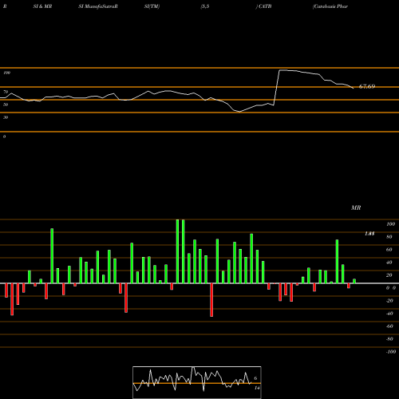This screenshot has height=399, width=399.
Task: Click the endpoint of the white RSI line
Action: pos(354,88)
